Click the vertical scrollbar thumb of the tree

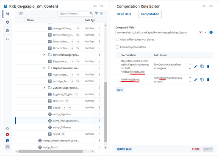pos(105,112)
